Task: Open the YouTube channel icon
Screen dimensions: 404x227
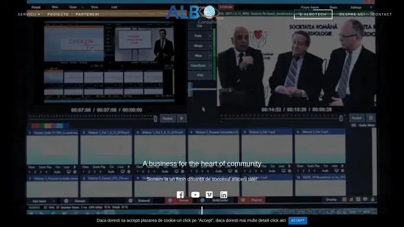Action: pos(195,195)
